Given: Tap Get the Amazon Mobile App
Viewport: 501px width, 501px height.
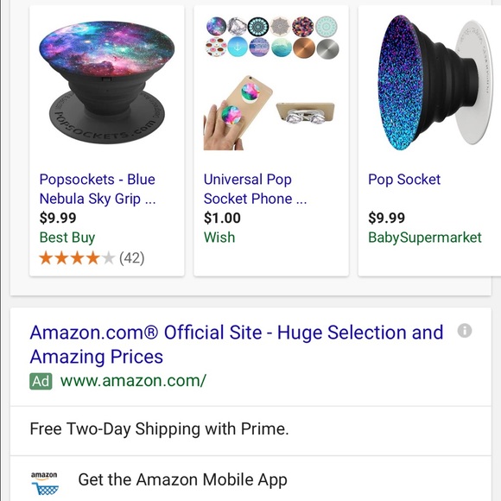Looking at the screenshot, I should [x=182, y=479].
